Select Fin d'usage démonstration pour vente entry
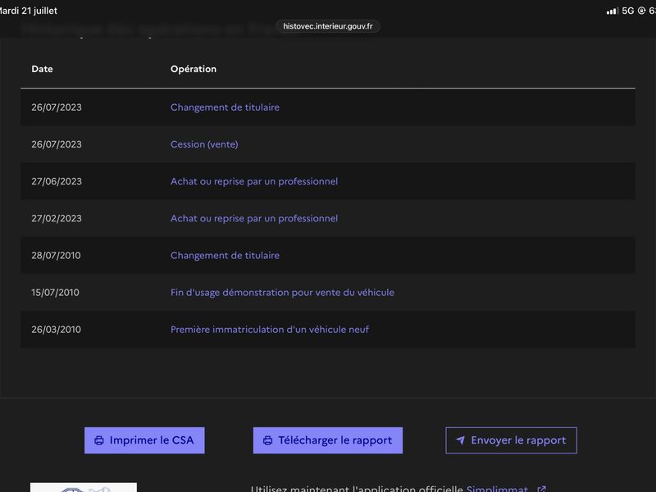 point(282,293)
